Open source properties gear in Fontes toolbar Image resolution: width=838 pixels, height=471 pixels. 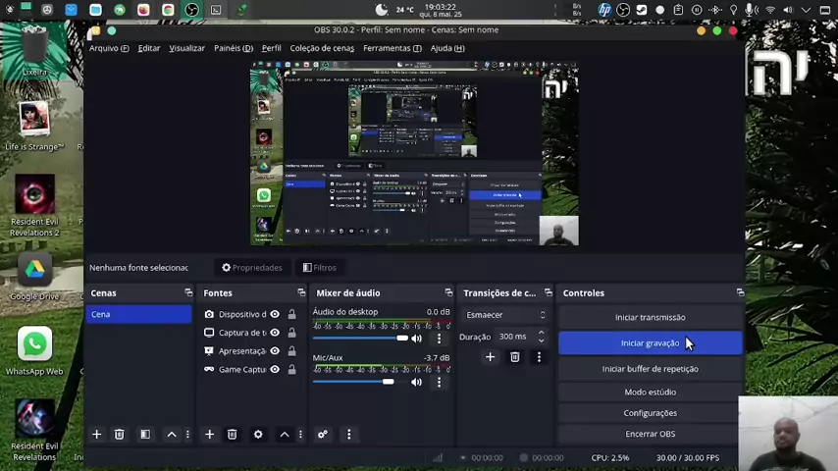pos(258,434)
